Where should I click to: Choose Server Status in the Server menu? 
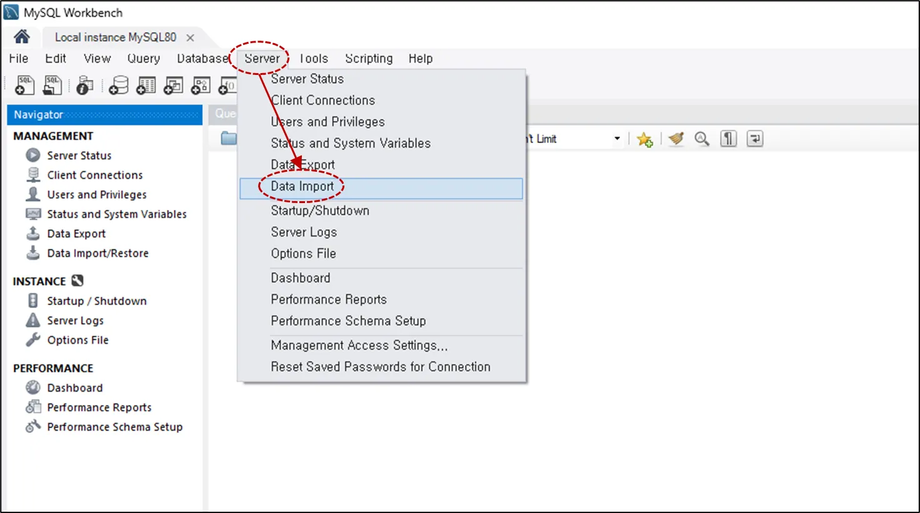(x=381, y=79)
